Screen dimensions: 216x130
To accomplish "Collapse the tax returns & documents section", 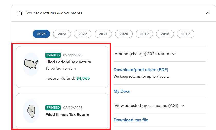I will pos(208,13).
